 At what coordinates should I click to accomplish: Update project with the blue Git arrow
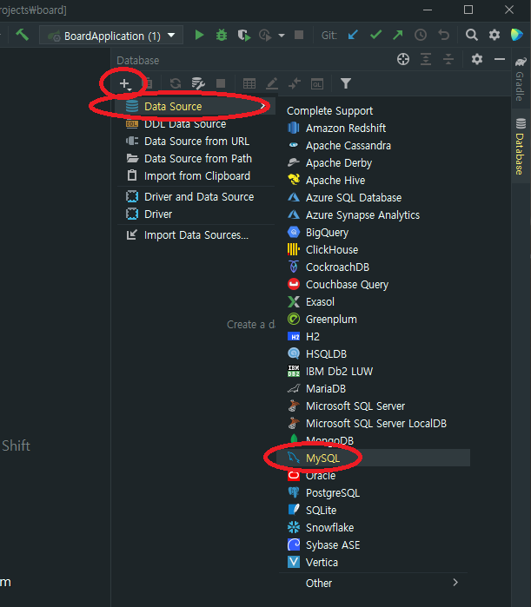[x=353, y=36]
